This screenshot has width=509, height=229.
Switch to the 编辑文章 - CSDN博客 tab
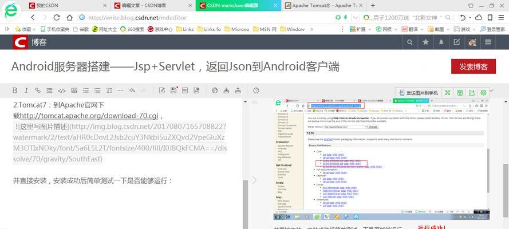tap(153, 6)
